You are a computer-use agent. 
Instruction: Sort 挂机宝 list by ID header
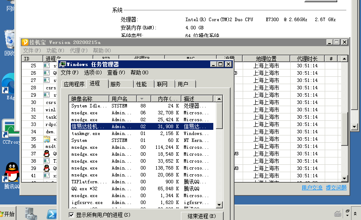tap(32, 59)
